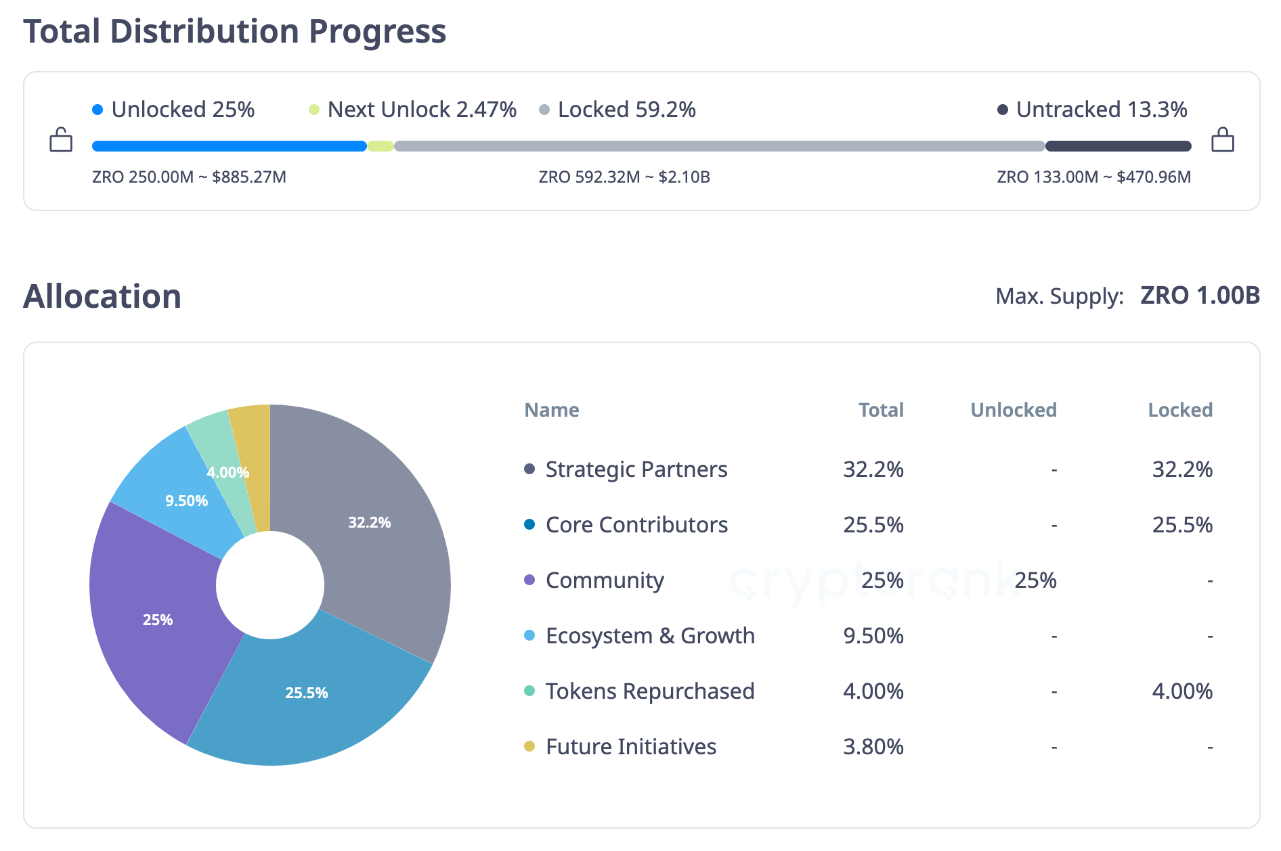Click the unlocked padlock icon left of progress bar
This screenshot has height=851, width=1281.
click(61, 140)
